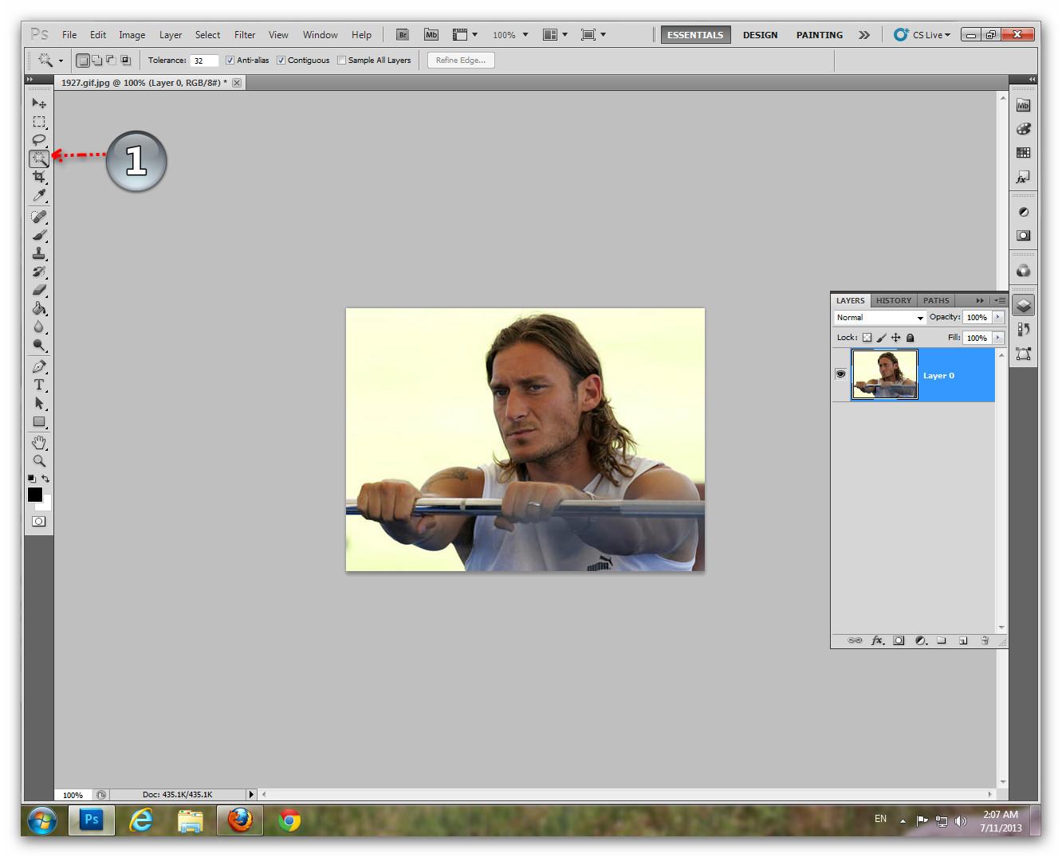Launch Adobe Bridge from the top bar
This screenshot has width=1062, height=857.
[x=403, y=35]
